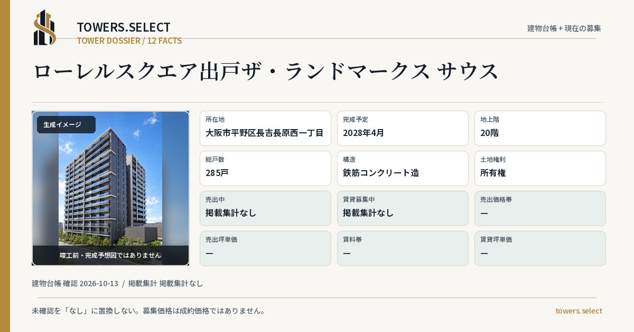Click the caption 竣工前・完成予想図ではありません
Viewport: 634px width, 332px height.
(110, 255)
